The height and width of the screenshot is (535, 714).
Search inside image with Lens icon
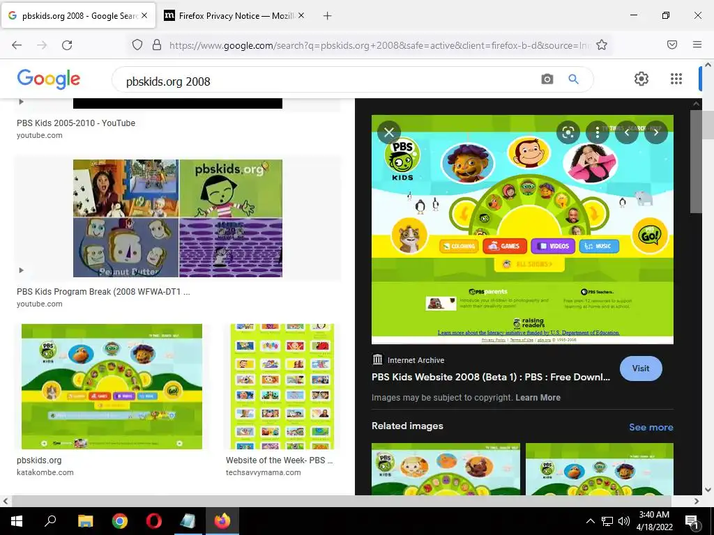568,132
